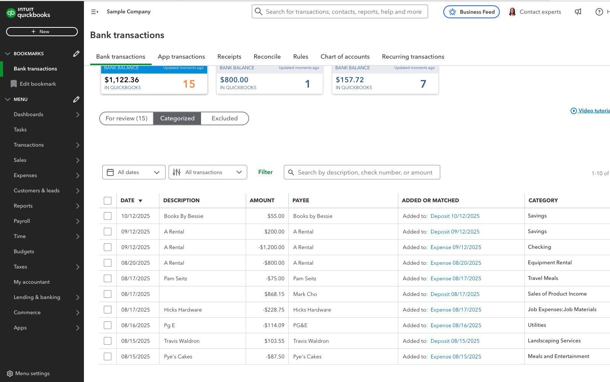
Task: Edit bookmarks using the pencil icon
Action: (x=76, y=54)
